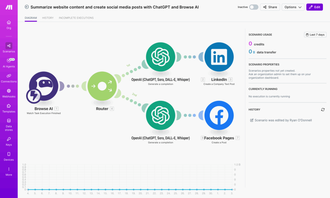Select the Browse AI module

pos(44,86)
